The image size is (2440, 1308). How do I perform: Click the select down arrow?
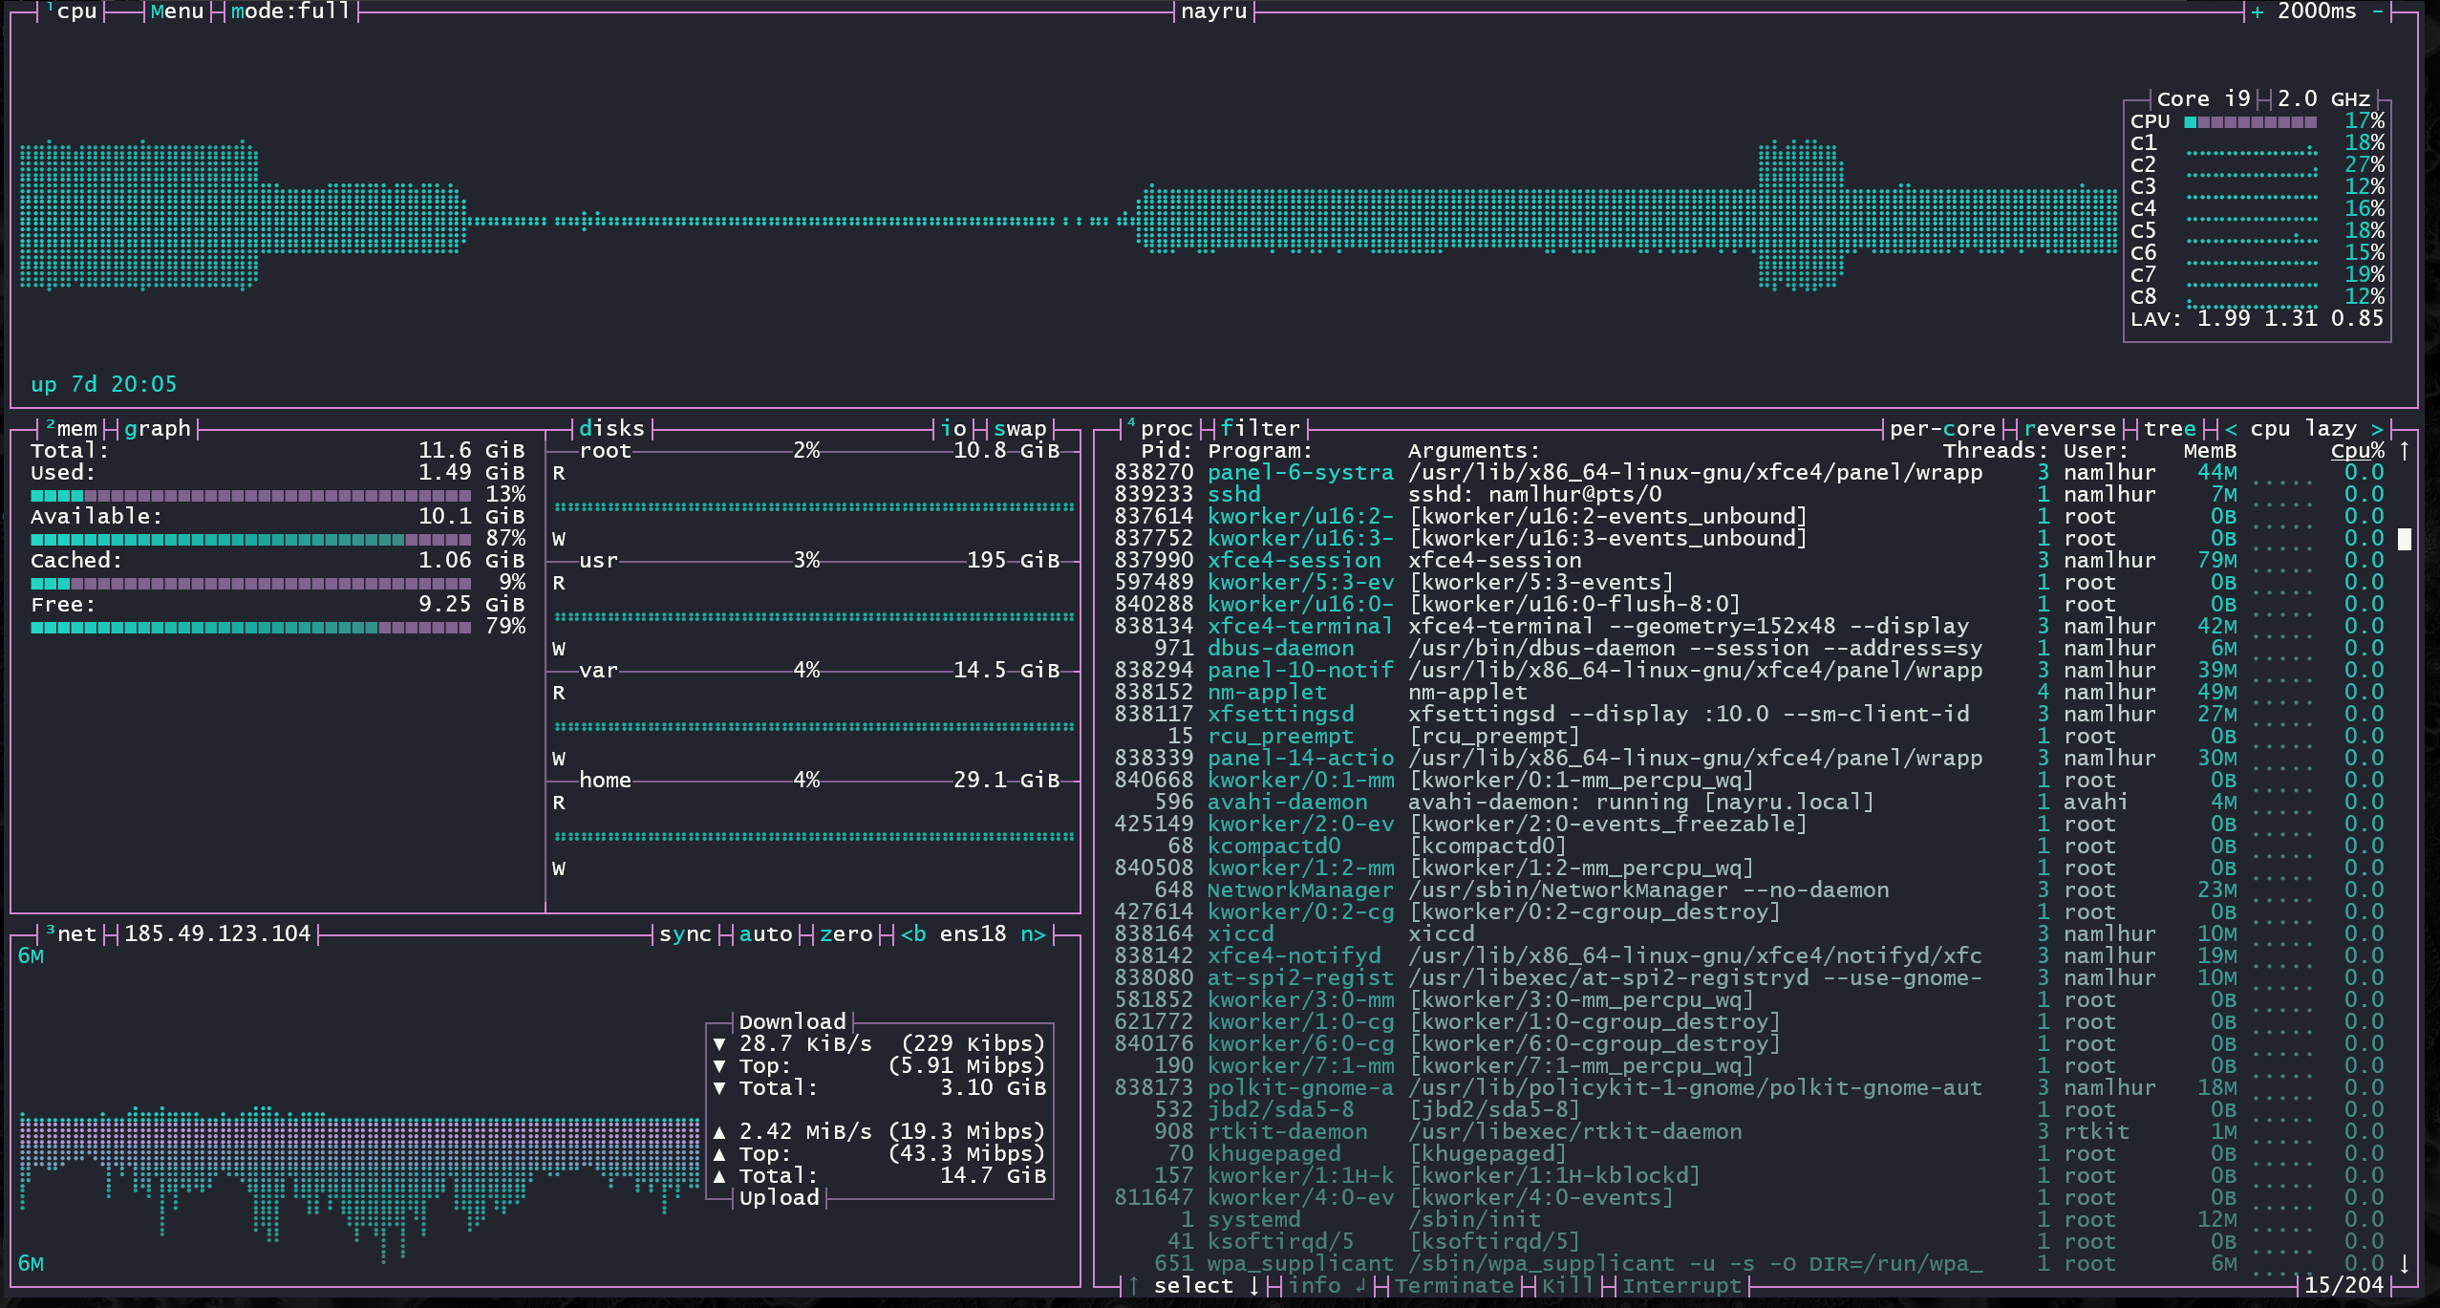pyautogui.click(x=1254, y=1286)
